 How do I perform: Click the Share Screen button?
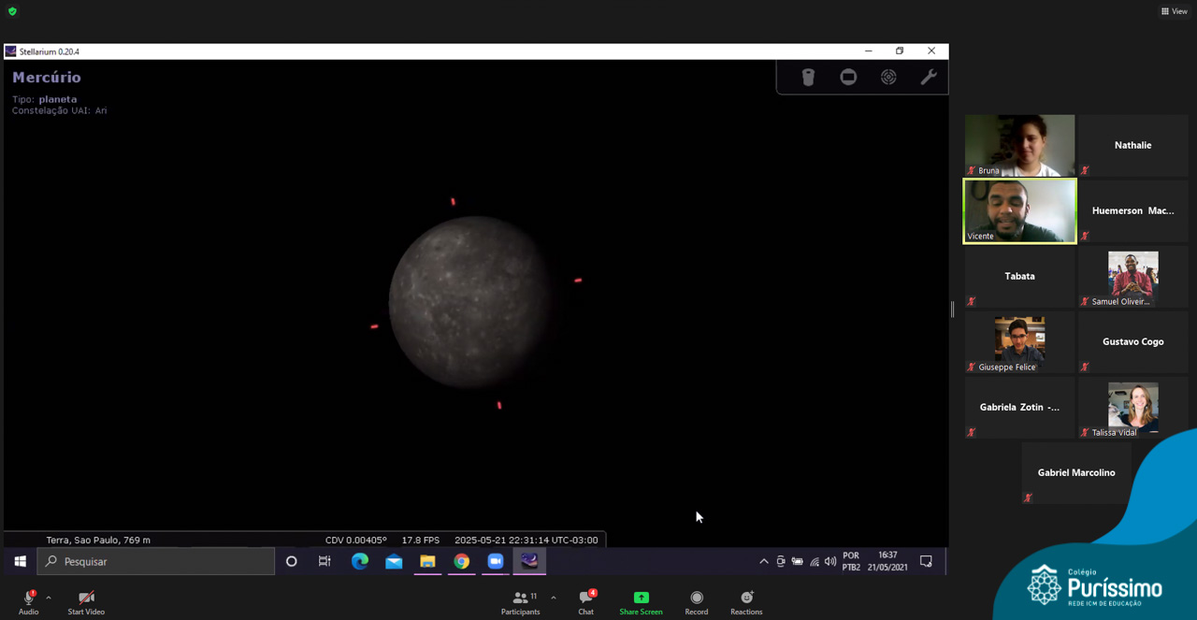click(x=641, y=602)
